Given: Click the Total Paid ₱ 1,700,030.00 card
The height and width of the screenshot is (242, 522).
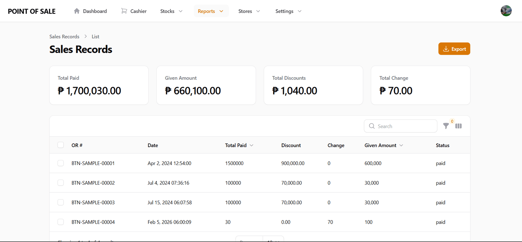Looking at the screenshot, I should coord(99,85).
